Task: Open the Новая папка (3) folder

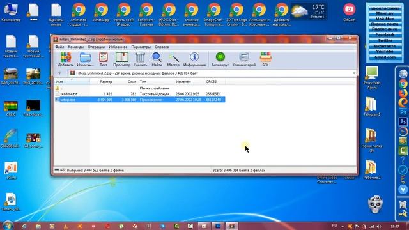Action: (372, 141)
